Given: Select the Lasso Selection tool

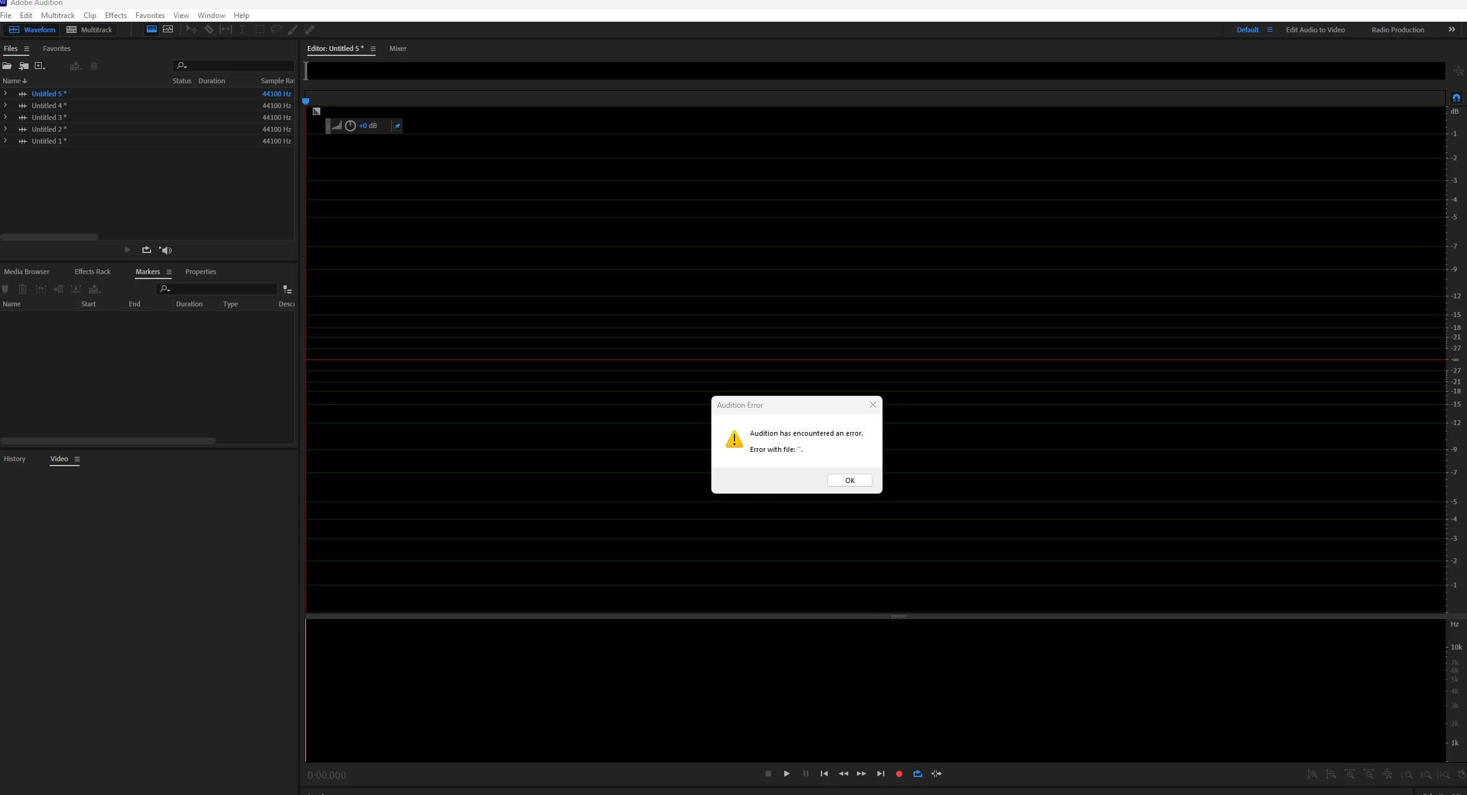Looking at the screenshot, I should pos(276,29).
